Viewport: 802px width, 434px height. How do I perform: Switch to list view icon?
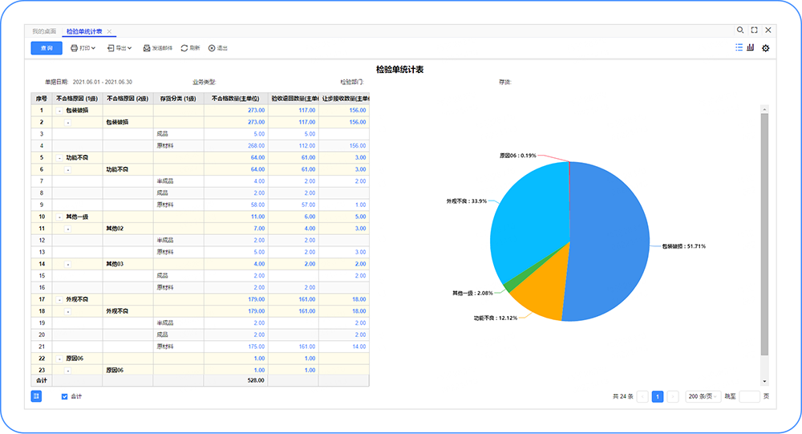(739, 48)
